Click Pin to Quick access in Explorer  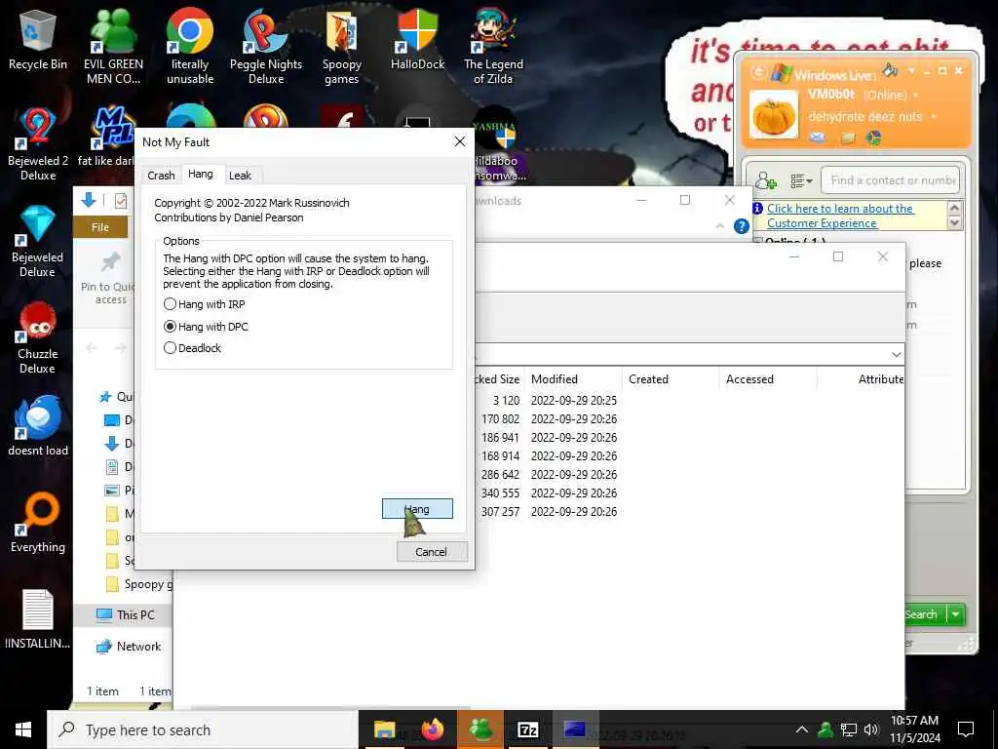coord(110,278)
